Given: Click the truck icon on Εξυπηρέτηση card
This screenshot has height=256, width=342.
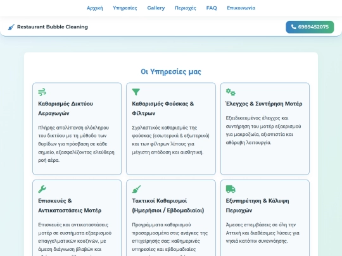Looking at the screenshot, I should 231,189.
